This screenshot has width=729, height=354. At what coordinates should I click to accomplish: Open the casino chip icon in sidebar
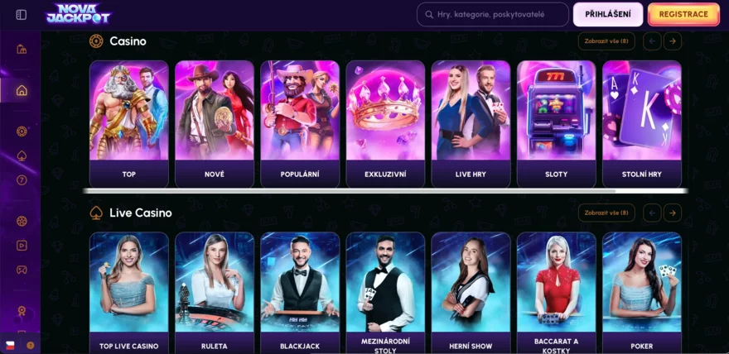click(22, 132)
